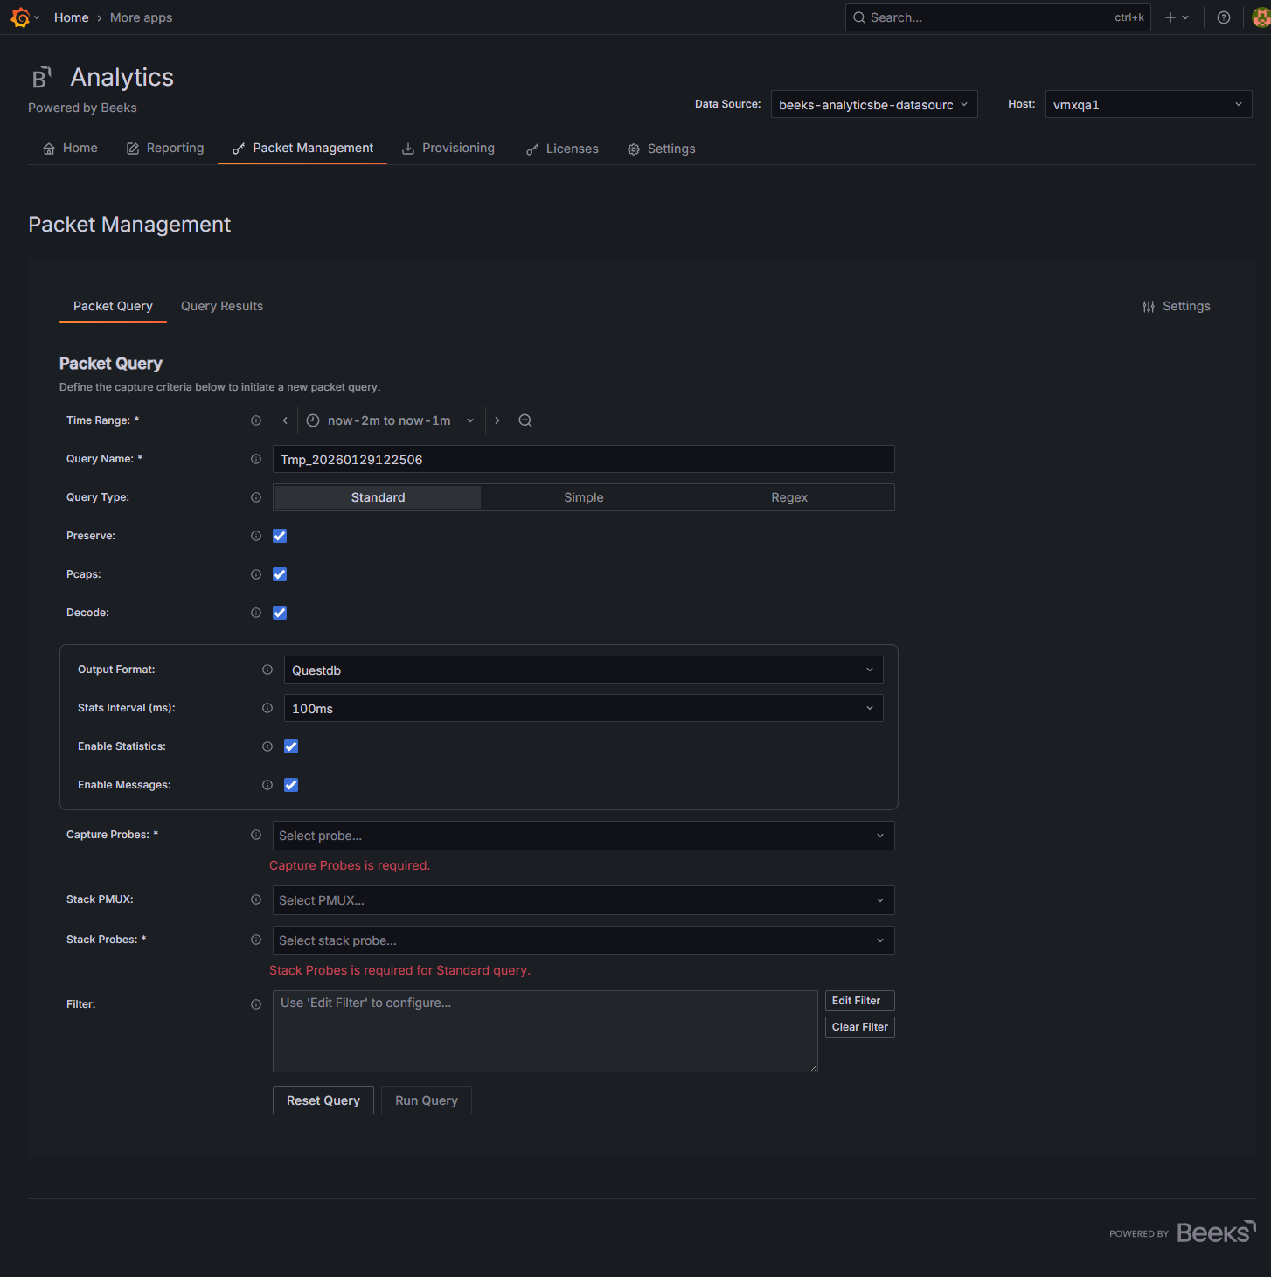Open the Host dropdown showing vmxqa1
The width and height of the screenshot is (1271, 1277).
[1148, 105]
